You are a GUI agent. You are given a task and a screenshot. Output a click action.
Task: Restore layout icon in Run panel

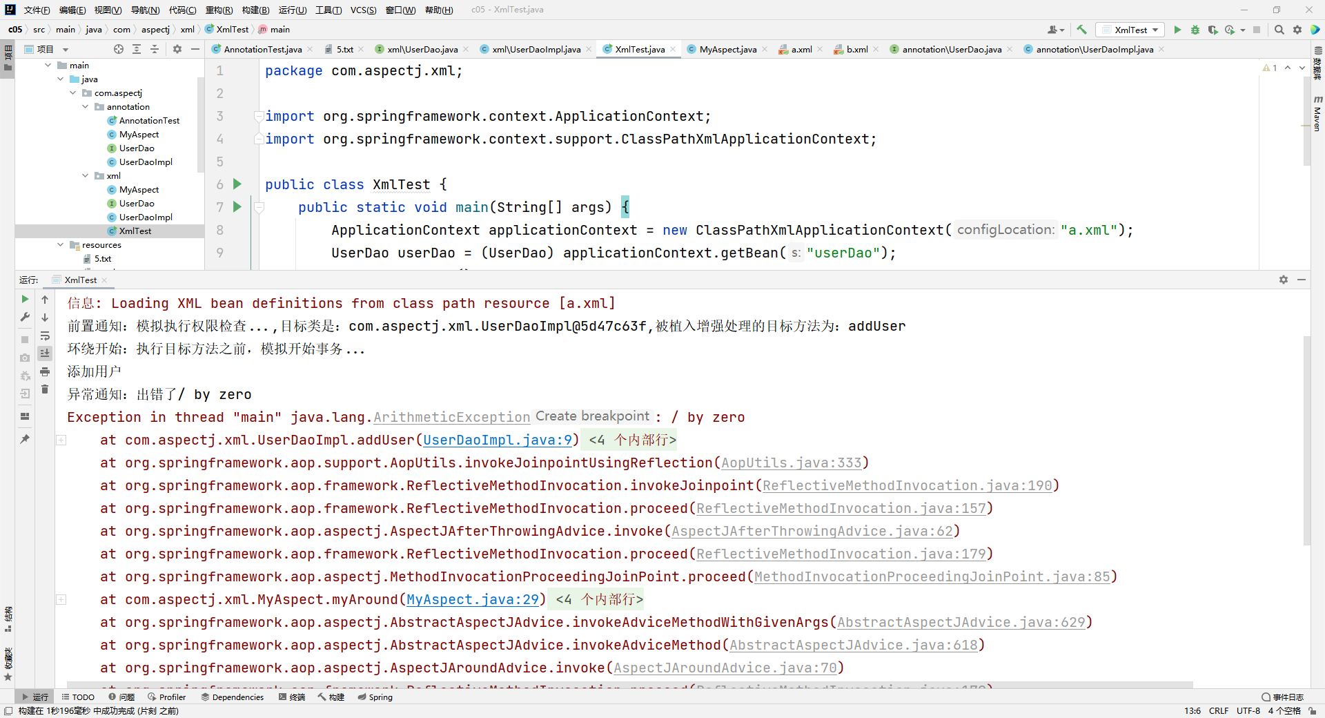click(25, 416)
